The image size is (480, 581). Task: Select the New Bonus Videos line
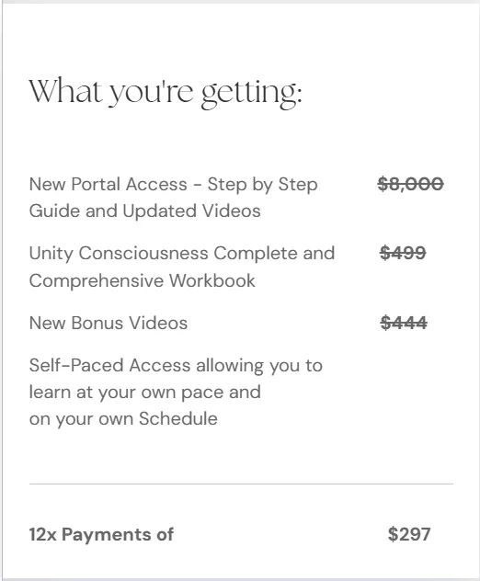(109, 323)
